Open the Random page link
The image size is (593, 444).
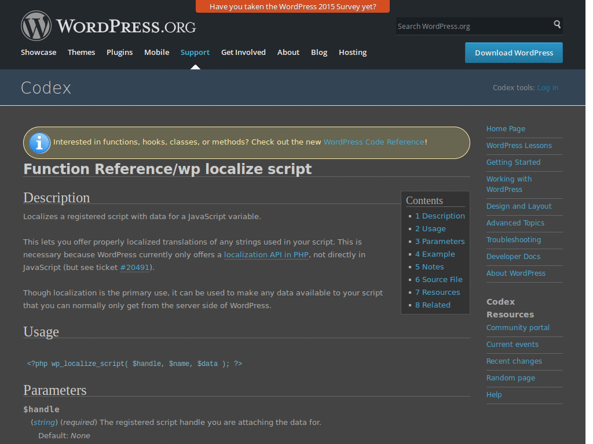(511, 378)
